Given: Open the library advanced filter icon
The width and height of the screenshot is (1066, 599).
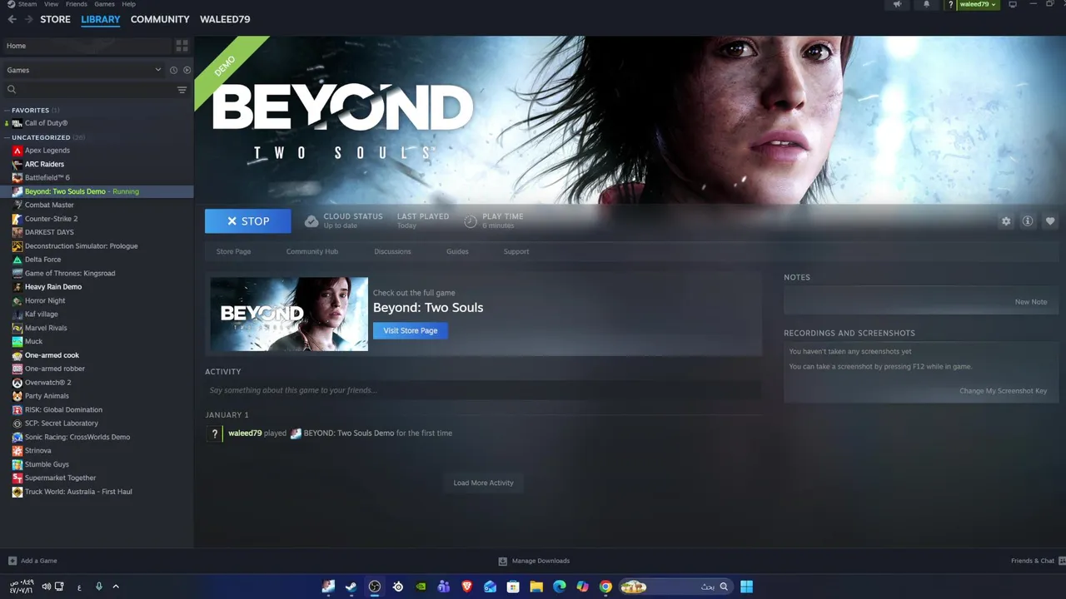Looking at the screenshot, I should click(182, 90).
